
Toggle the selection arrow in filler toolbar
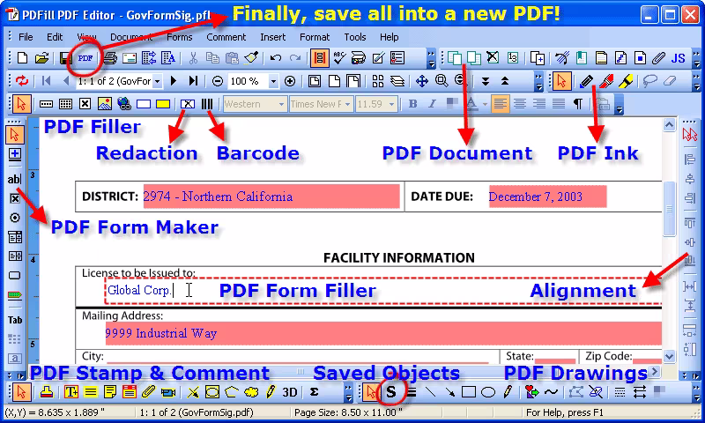click(x=20, y=104)
